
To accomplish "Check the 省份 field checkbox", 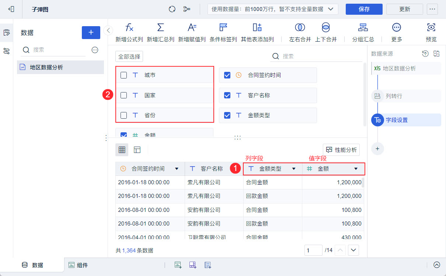I will point(124,115).
